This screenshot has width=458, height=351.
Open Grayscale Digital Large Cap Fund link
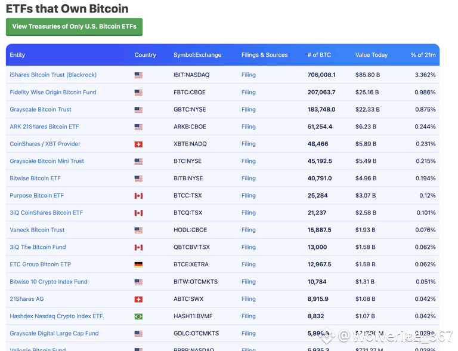coord(54,334)
